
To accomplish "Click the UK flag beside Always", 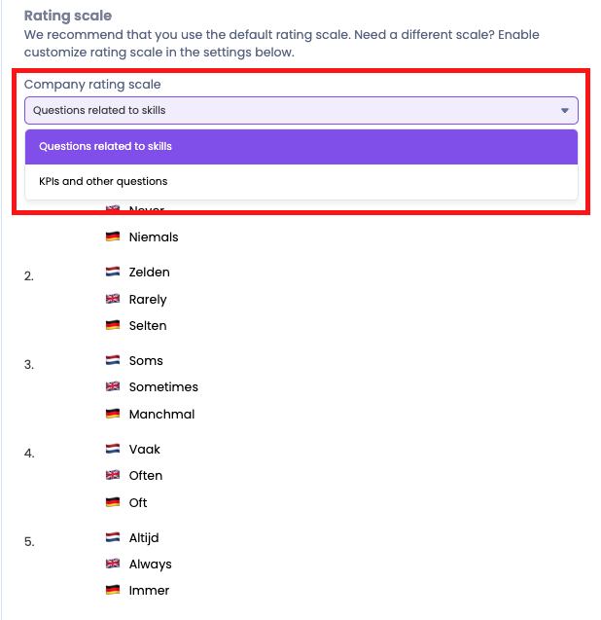I will pos(113,565).
